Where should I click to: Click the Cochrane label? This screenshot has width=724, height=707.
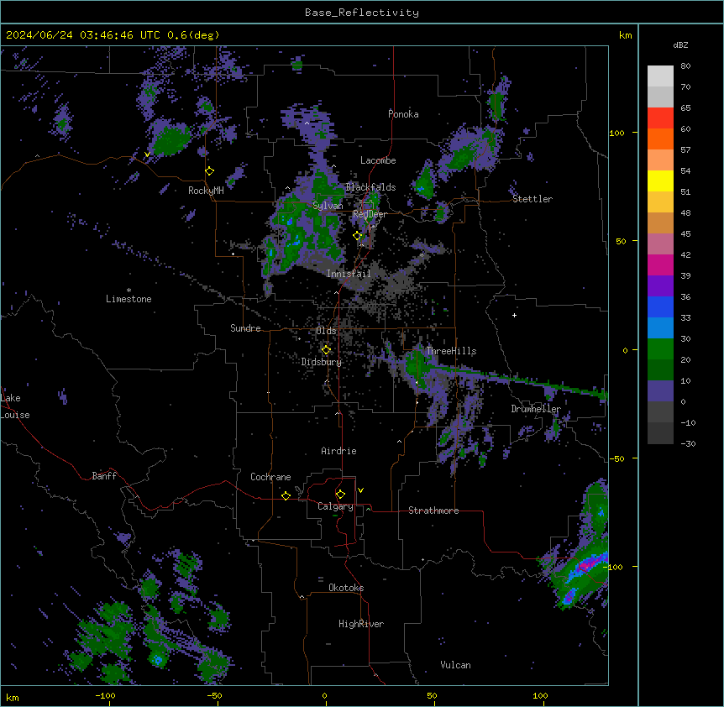(270, 477)
